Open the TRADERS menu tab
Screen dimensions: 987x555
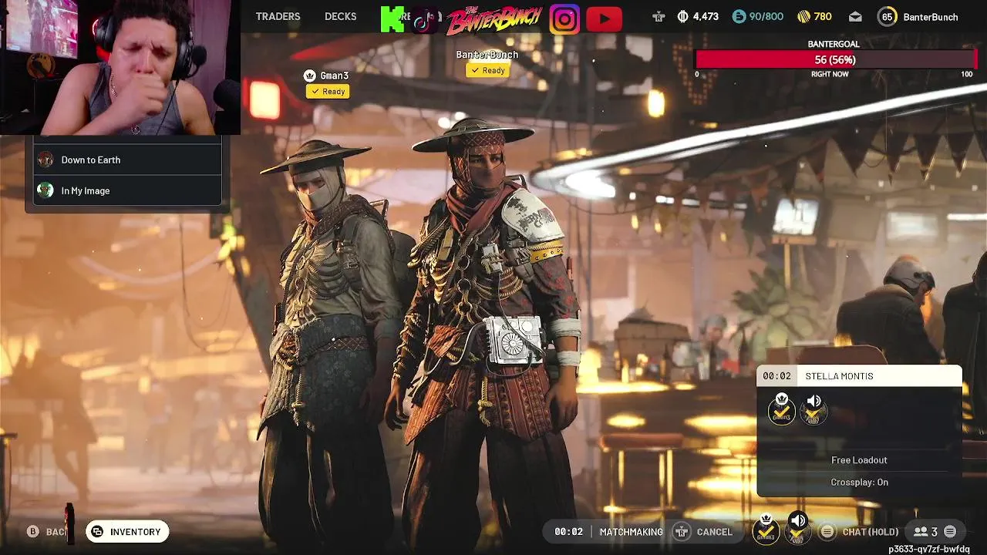(x=278, y=16)
